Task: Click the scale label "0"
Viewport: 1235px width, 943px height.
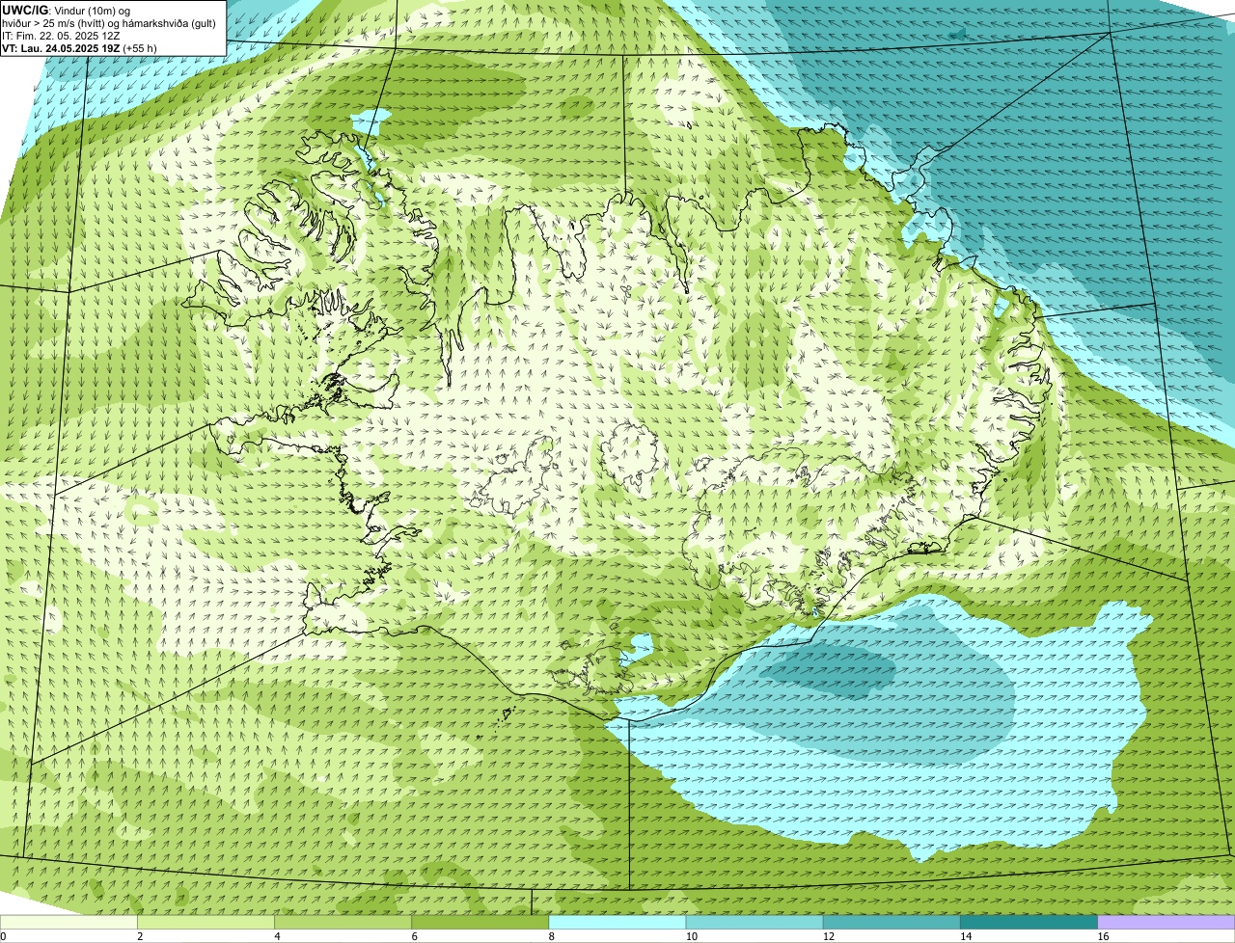Action: point(4,936)
